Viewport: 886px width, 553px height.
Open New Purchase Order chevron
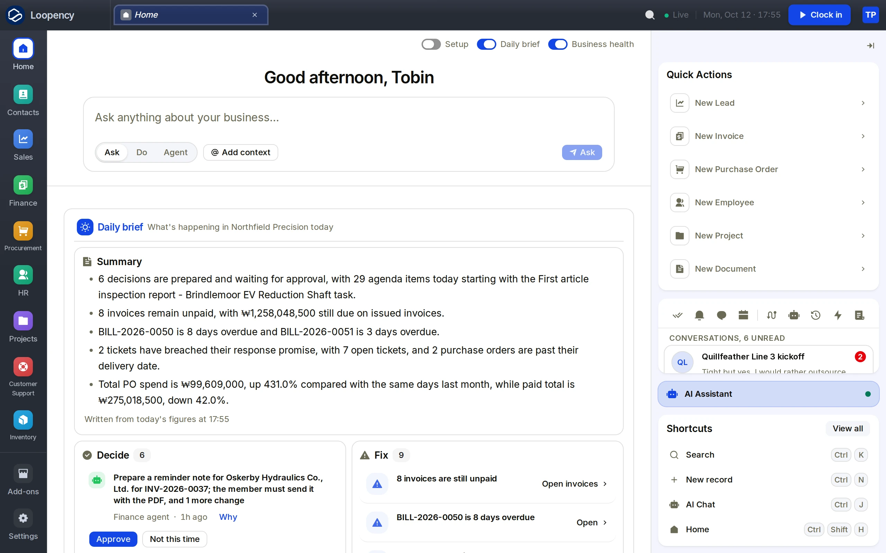863,169
